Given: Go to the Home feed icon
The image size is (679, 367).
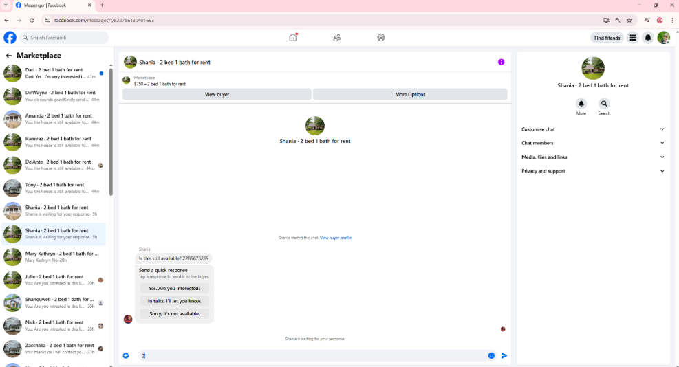Looking at the screenshot, I should [x=293, y=38].
